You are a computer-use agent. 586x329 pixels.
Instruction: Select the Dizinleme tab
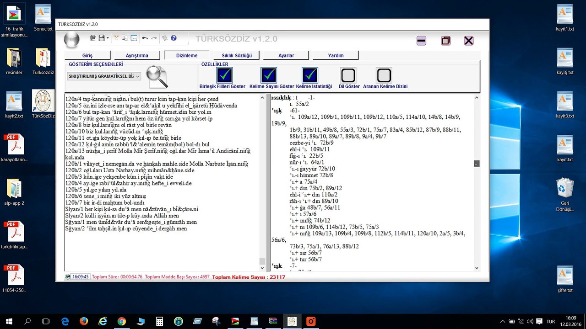[x=187, y=55]
